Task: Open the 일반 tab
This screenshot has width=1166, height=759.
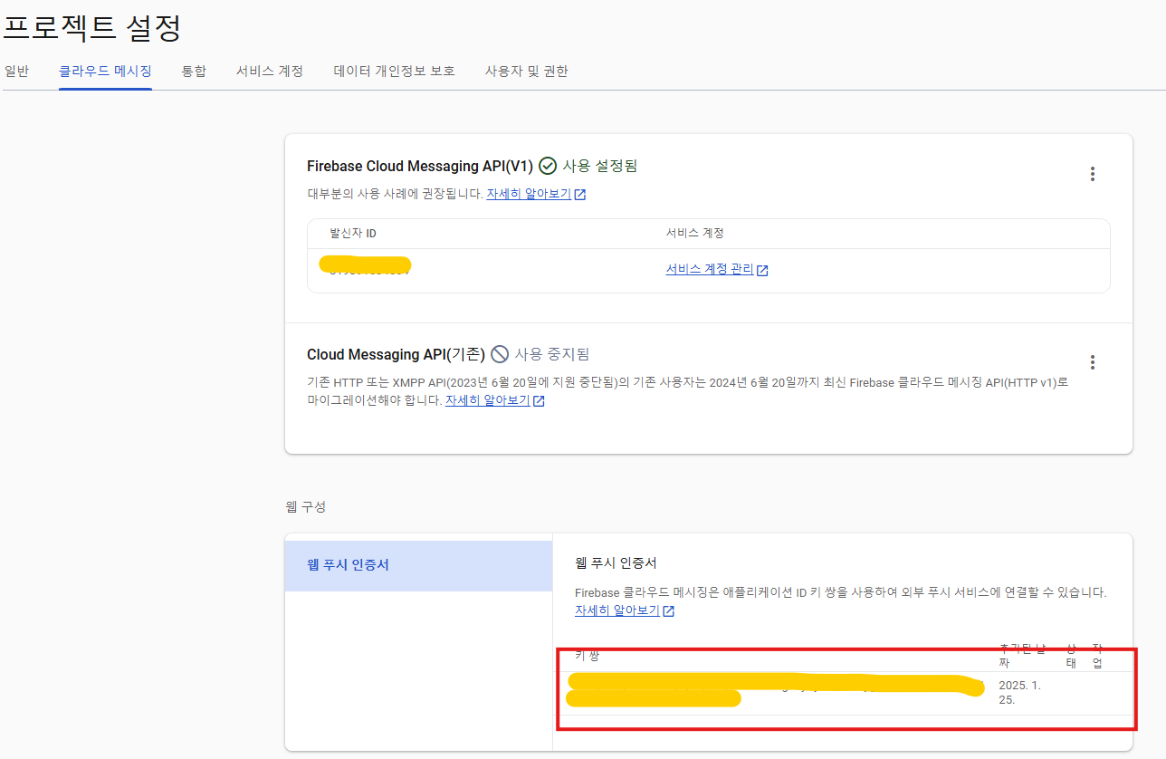Action: pos(16,71)
